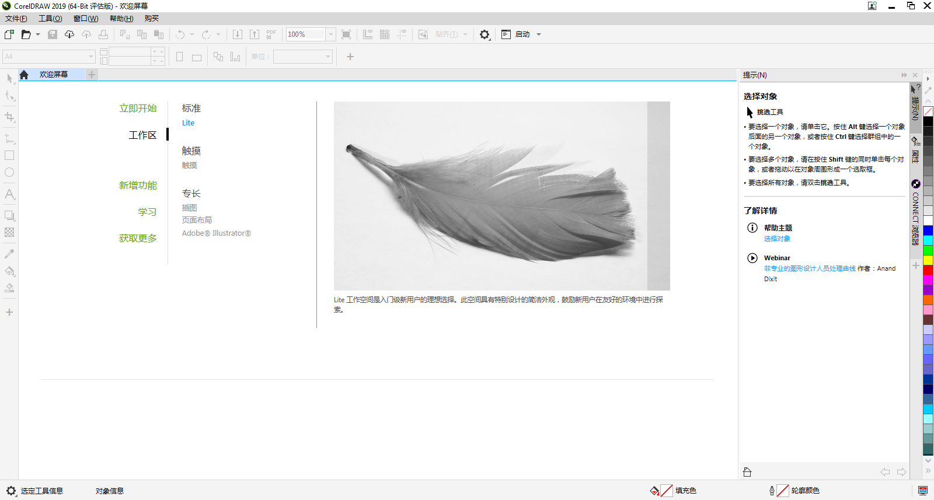Select the Eyedropper tool in toolbox

(x=9, y=254)
